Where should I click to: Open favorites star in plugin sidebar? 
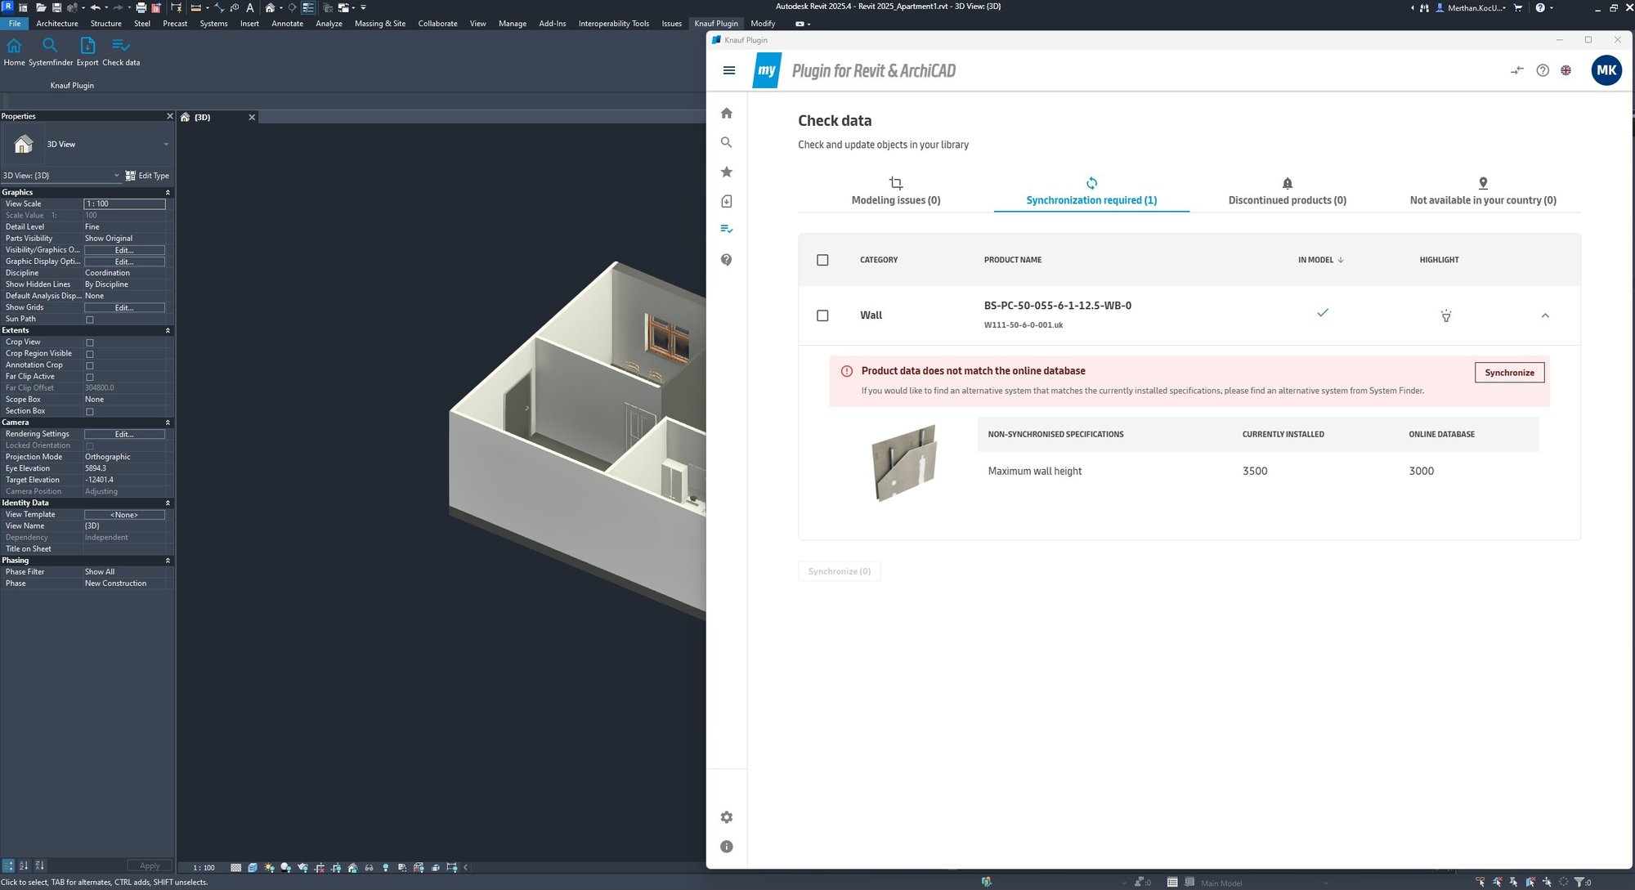point(727,172)
